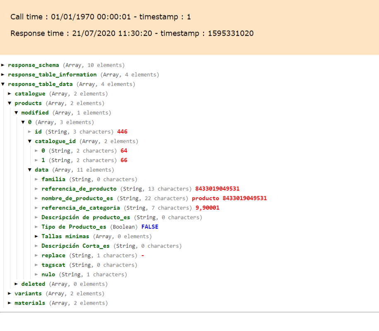This screenshot has height=331, width=379.
Task: Collapse the data array with 11 elements
Action: point(30,170)
